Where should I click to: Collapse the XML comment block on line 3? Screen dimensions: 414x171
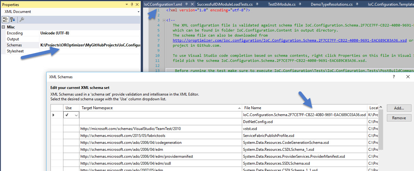(163, 21)
